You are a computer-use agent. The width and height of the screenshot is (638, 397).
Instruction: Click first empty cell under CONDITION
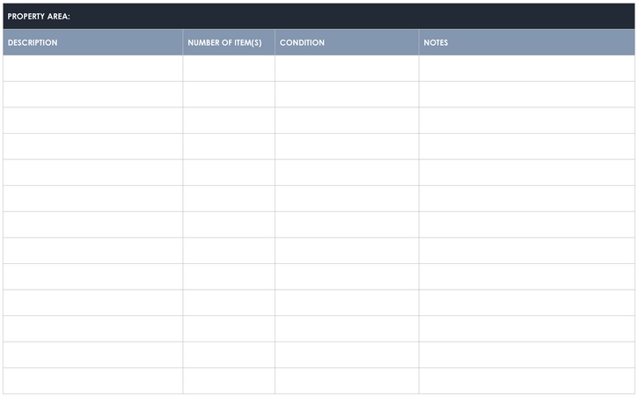click(x=347, y=69)
